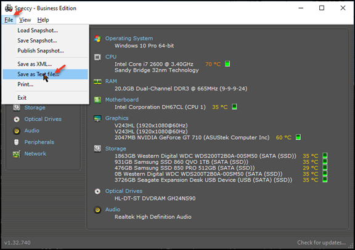The image size is (355, 250).
Task: Click the Audio speaker icon in sidebar
Action: 17,131
